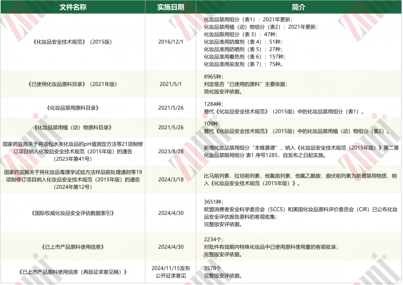Select 《已上市产品原料使用信息（再版征求意见稿）》 cell
The width and height of the screenshot is (403, 285).
[73, 272]
